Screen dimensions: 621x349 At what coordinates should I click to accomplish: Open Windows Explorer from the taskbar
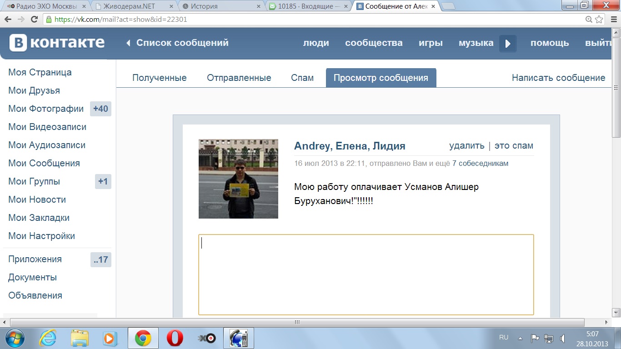[80, 338]
